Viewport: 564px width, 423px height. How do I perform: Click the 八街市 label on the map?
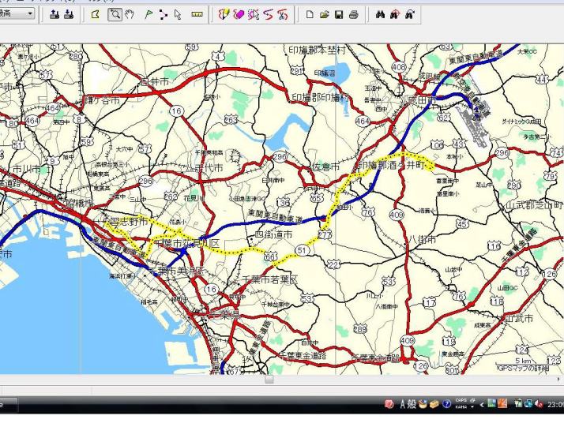pos(423,240)
